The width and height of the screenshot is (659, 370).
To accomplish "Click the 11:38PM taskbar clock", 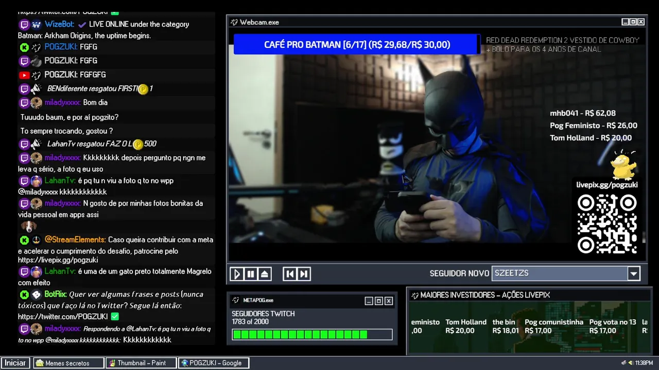I will tap(644, 363).
